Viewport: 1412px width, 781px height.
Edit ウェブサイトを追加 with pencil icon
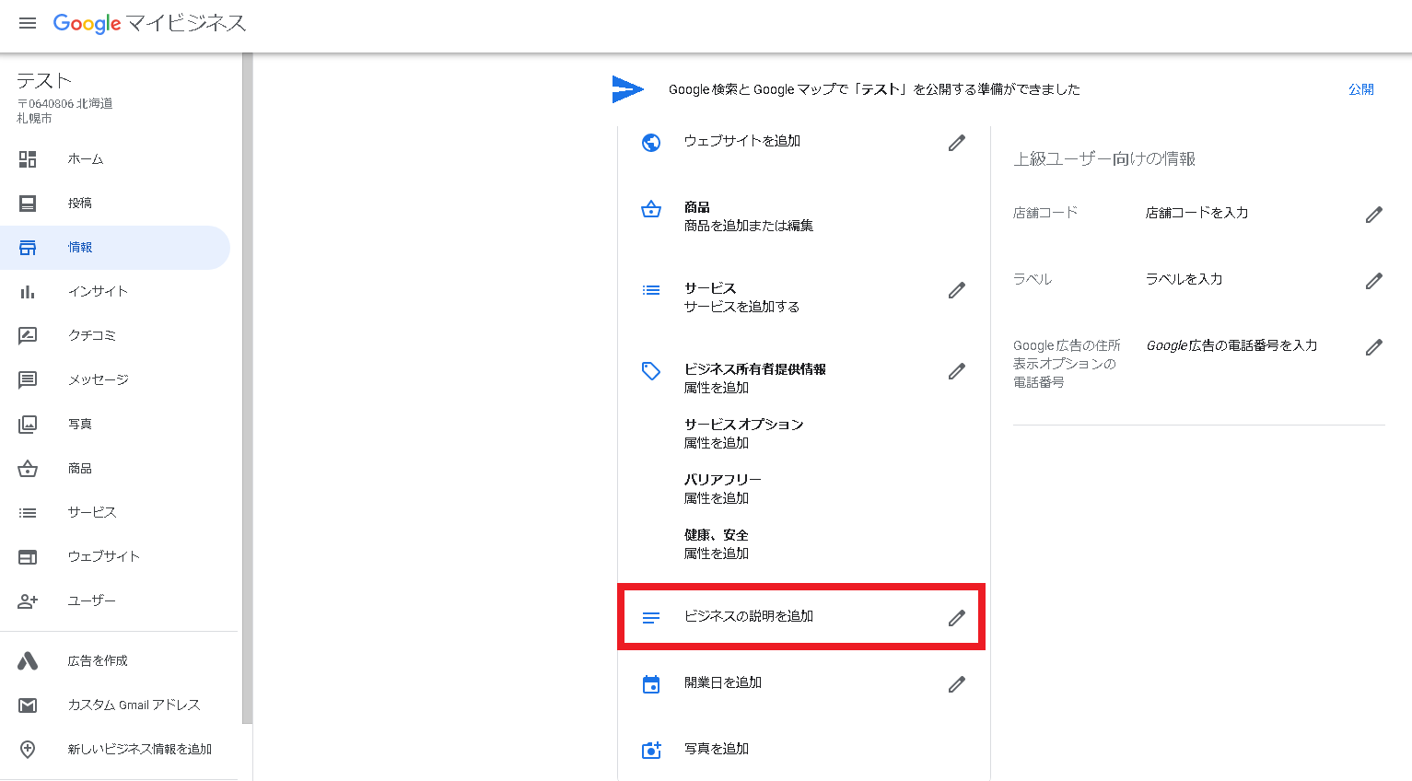pyautogui.click(x=957, y=143)
